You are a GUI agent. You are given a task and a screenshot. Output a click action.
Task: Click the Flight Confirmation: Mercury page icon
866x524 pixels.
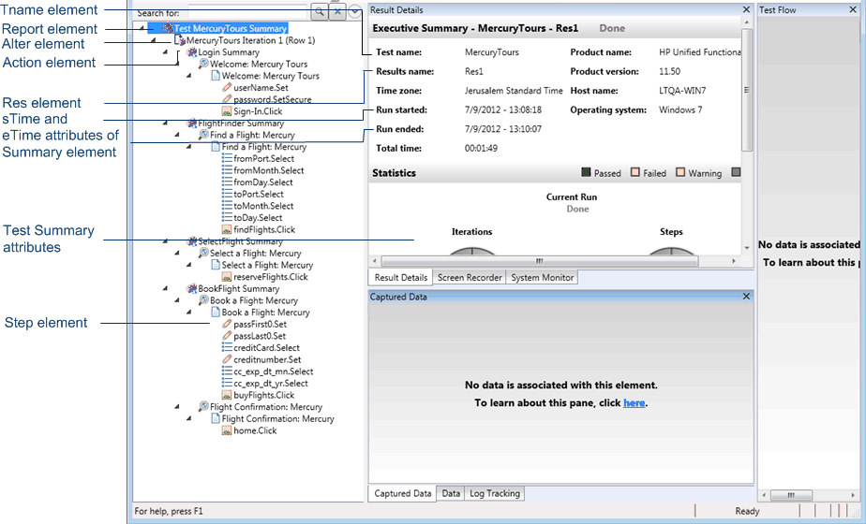(216, 419)
